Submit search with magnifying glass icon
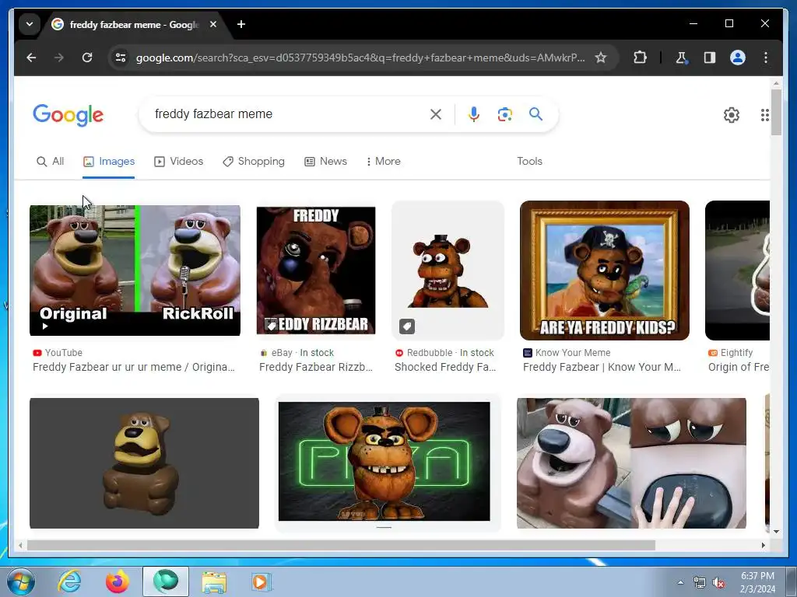797x597 pixels. click(535, 114)
